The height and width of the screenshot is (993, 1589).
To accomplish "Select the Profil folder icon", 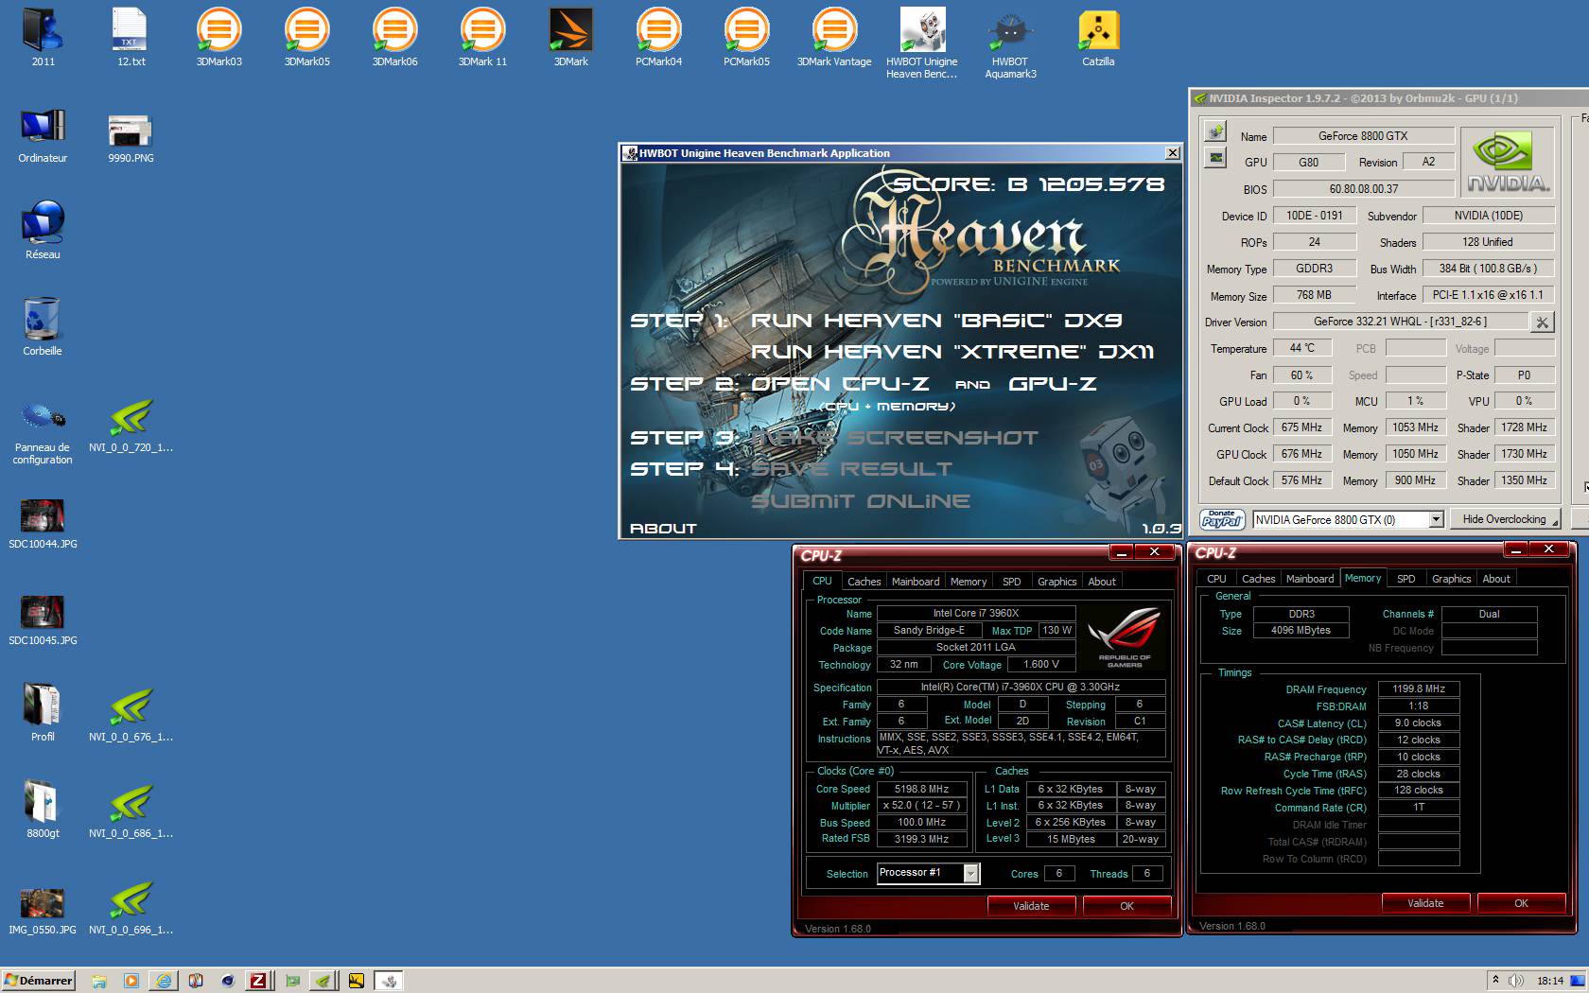I will click(x=43, y=713).
